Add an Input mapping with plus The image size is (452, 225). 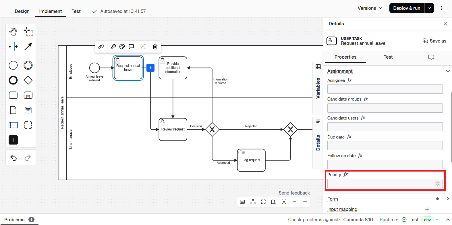point(427,209)
